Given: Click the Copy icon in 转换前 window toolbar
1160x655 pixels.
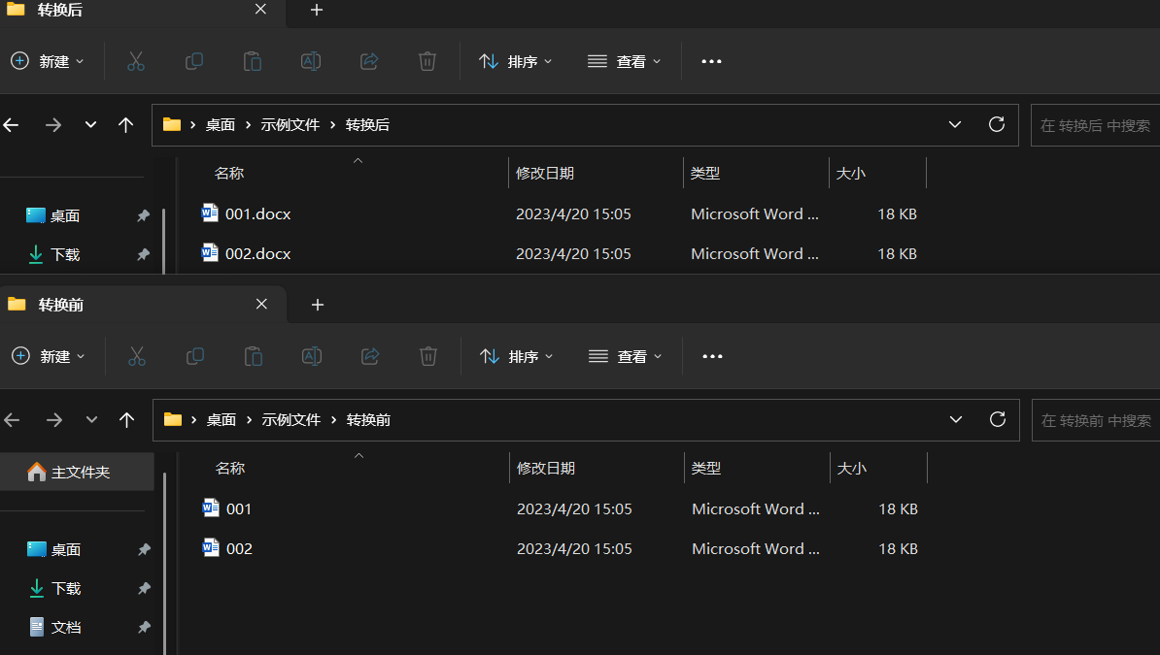Looking at the screenshot, I should tap(195, 356).
